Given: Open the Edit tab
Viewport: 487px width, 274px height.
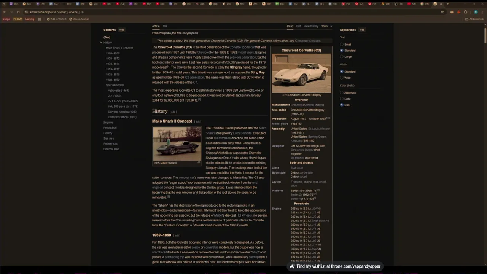Looking at the screenshot, I should [x=299, y=26].
